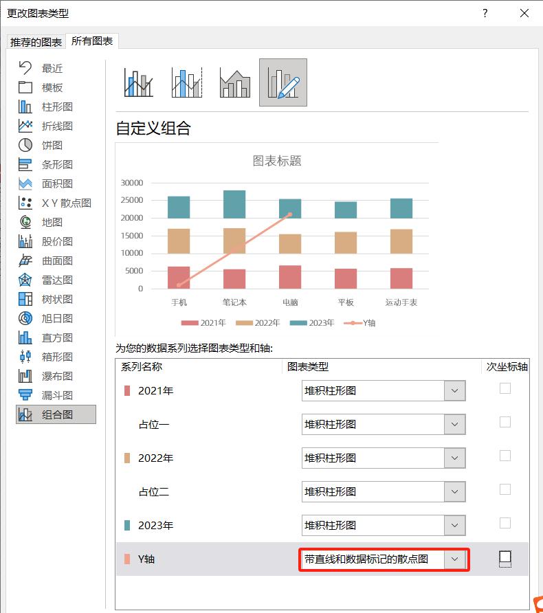
Task: Enable secondary axis for 占位一 series
Action: [505, 422]
